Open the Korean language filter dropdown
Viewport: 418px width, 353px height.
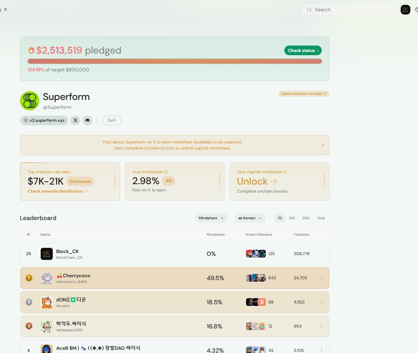click(250, 218)
